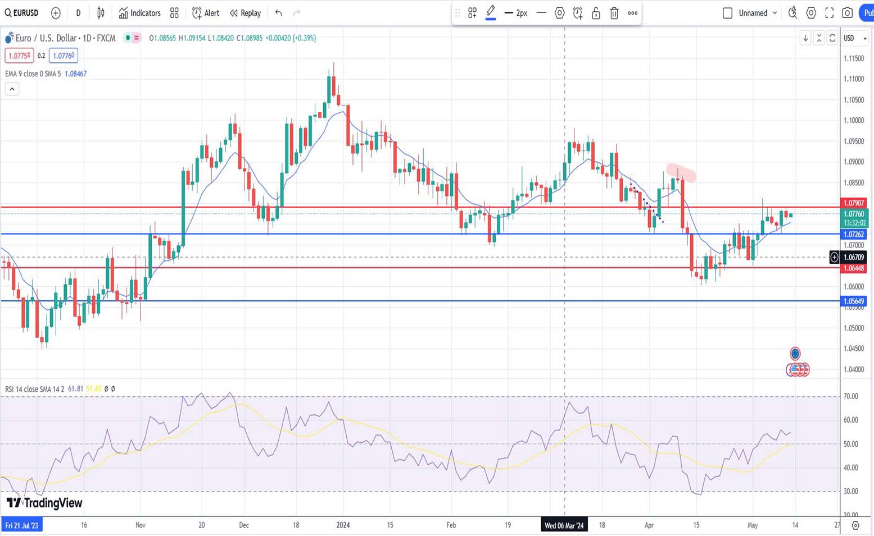Open the Indicators menu
The image size is (874, 536).
pyautogui.click(x=140, y=13)
